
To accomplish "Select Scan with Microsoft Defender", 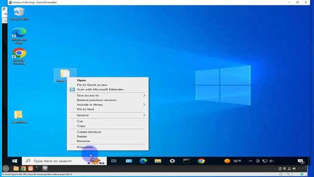I will point(101,89).
